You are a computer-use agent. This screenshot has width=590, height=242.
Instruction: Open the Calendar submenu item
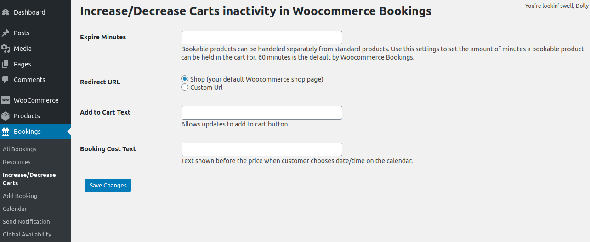click(15, 209)
